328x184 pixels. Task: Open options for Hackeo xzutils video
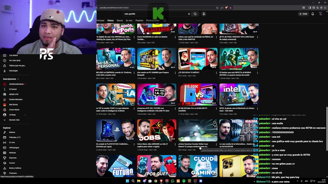click(257, 73)
